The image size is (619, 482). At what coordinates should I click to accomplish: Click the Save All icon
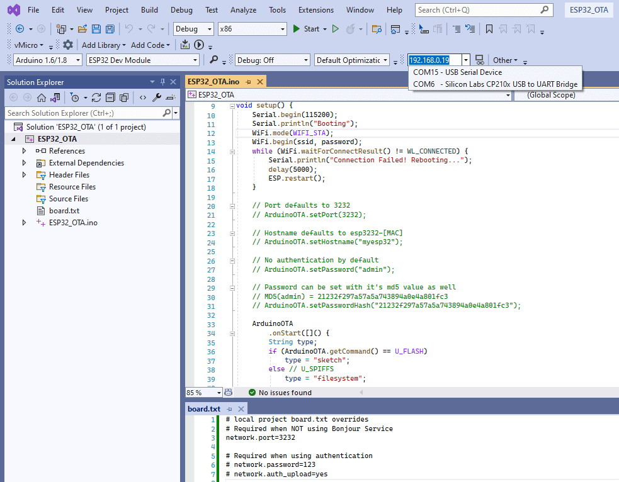pos(110,29)
